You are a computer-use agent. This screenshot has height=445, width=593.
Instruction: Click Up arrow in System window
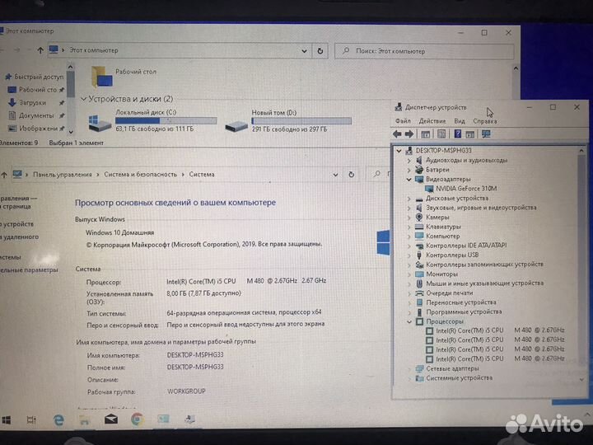click(x=4, y=175)
